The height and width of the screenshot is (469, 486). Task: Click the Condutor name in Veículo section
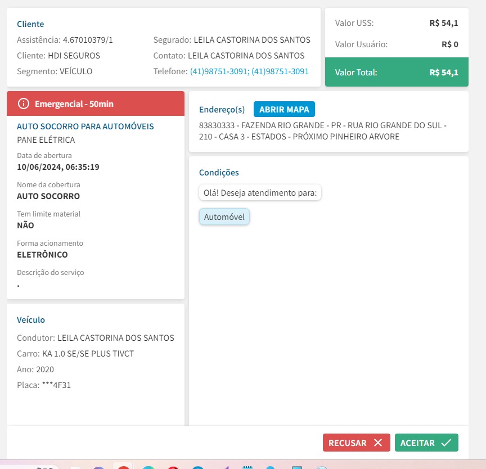116,338
